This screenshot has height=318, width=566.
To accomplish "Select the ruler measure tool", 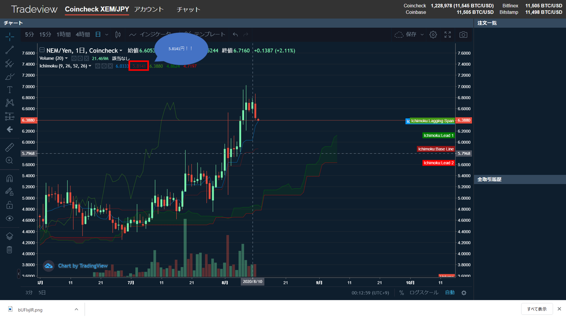I will [10, 147].
